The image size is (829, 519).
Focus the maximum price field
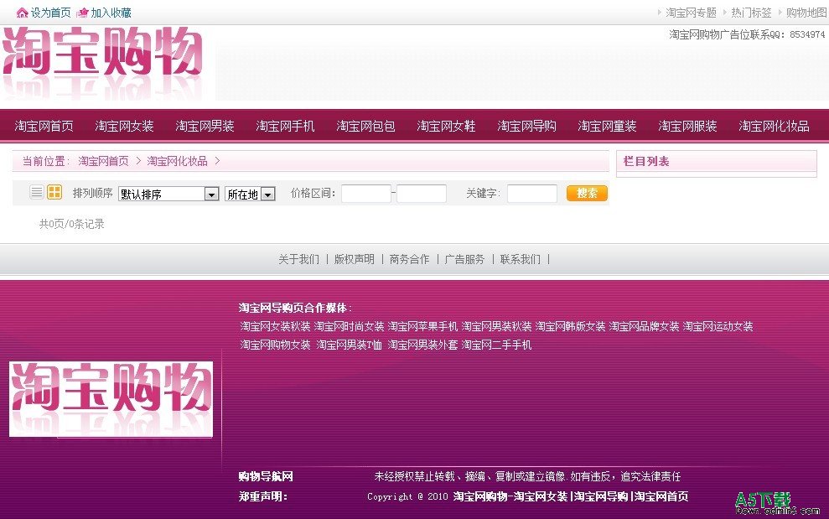click(x=422, y=193)
